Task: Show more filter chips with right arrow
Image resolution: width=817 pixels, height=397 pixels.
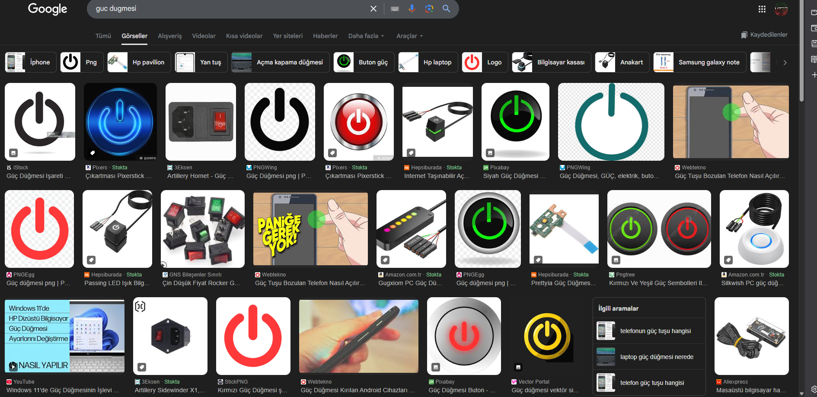Action: pos(785,62)
